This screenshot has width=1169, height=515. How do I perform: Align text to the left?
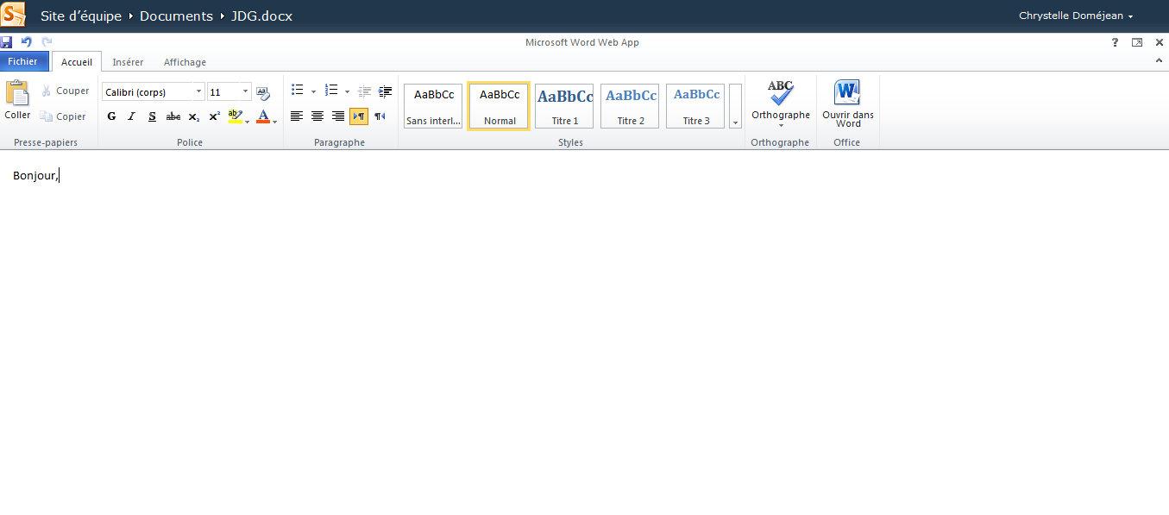point(297,116)
